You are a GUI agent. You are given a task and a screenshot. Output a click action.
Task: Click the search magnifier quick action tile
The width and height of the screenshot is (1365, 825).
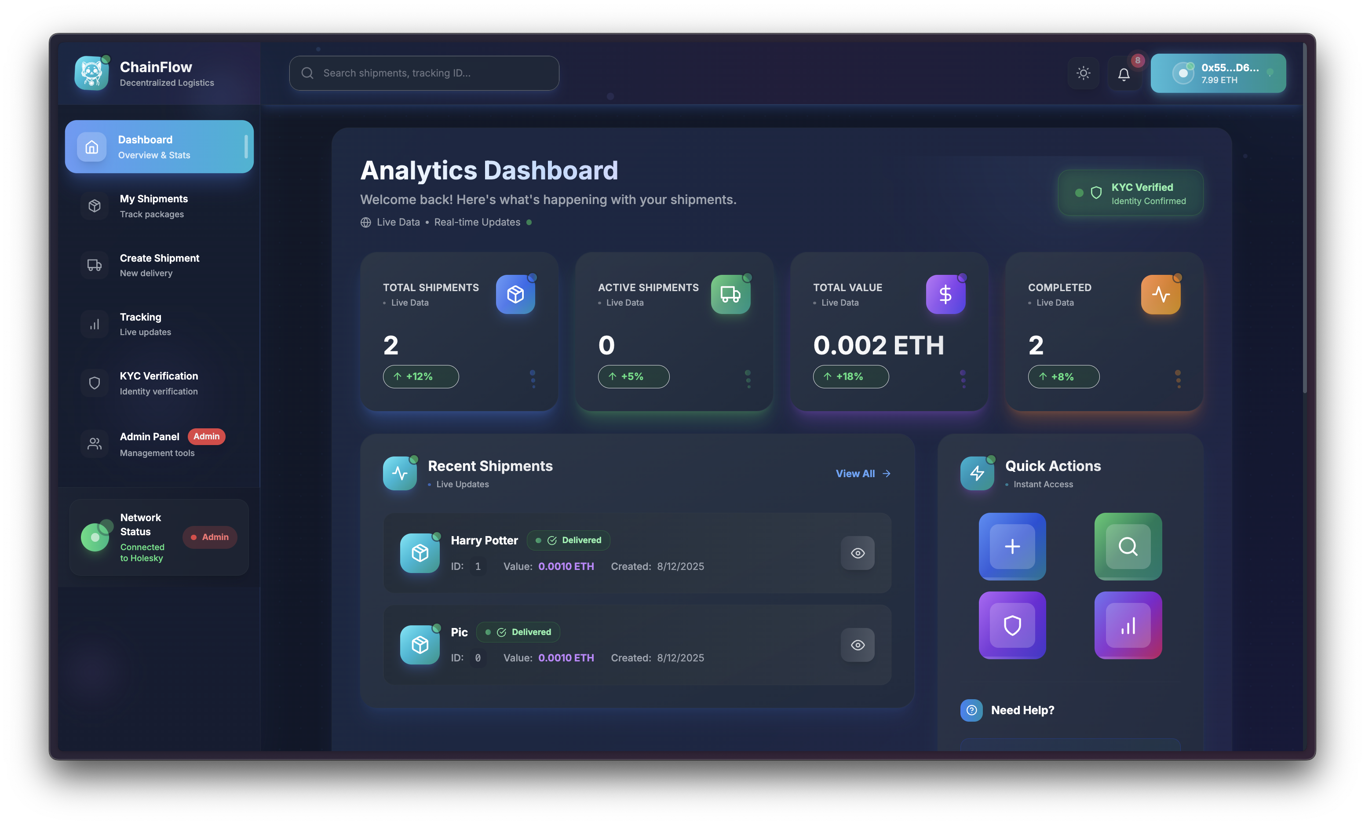pos(1128,546)
